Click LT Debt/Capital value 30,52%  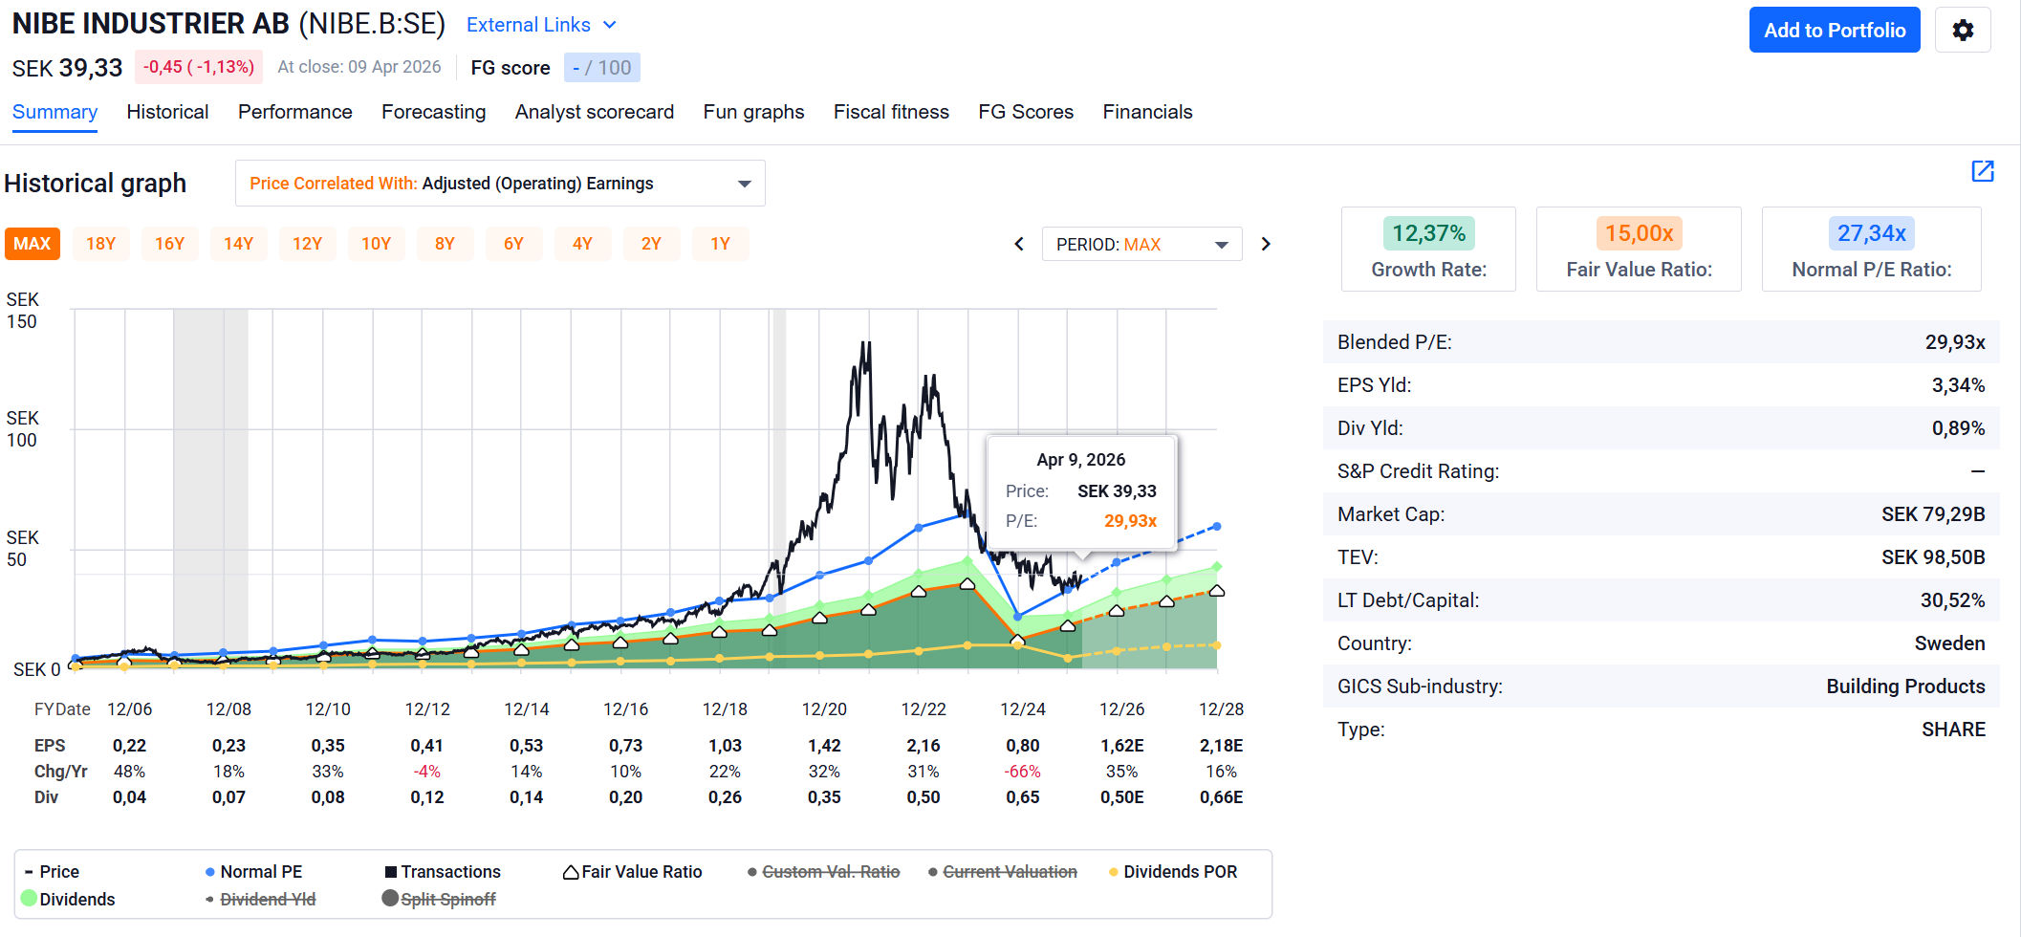click(x=1953, y=600)
